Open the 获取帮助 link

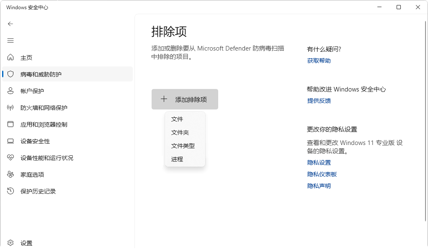click(319, 61)
